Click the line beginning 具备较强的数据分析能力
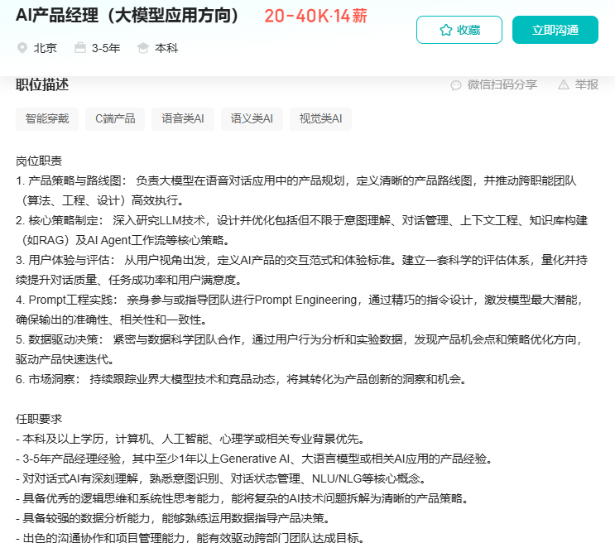The width and height of the screenshot is (615, 543). (x=173, y=518)
